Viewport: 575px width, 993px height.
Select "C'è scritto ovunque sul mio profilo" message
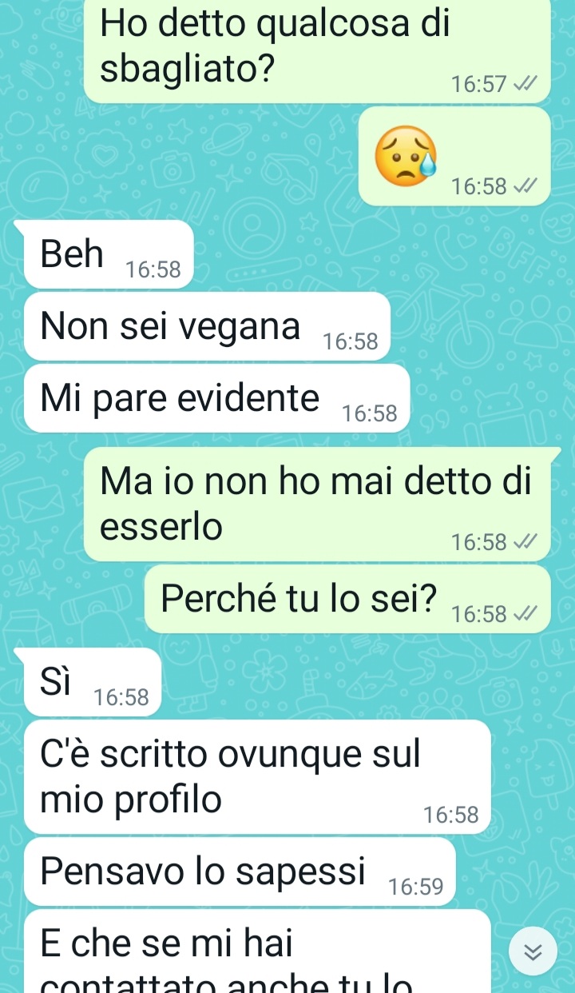coord(257,777)
